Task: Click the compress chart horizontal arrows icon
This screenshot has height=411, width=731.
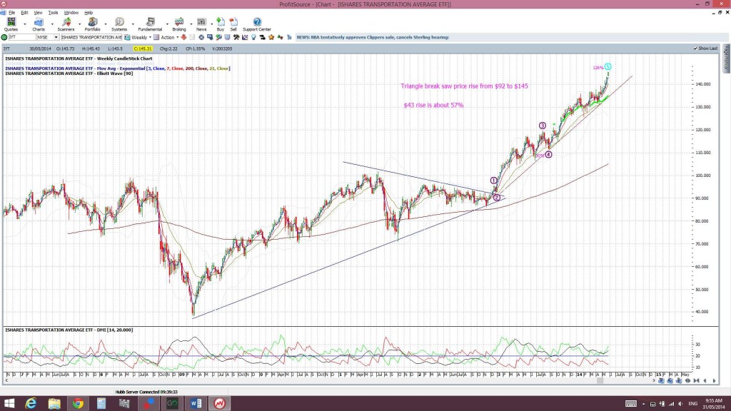Action: (687, 381)
